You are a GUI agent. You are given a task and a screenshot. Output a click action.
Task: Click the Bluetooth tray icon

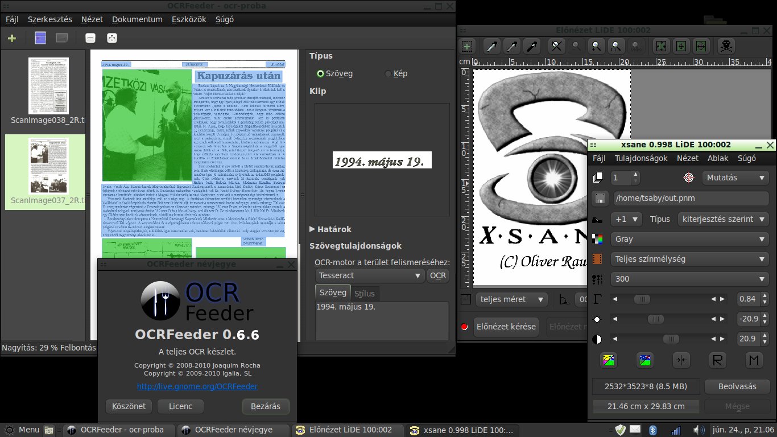click(x=654, y=430)
